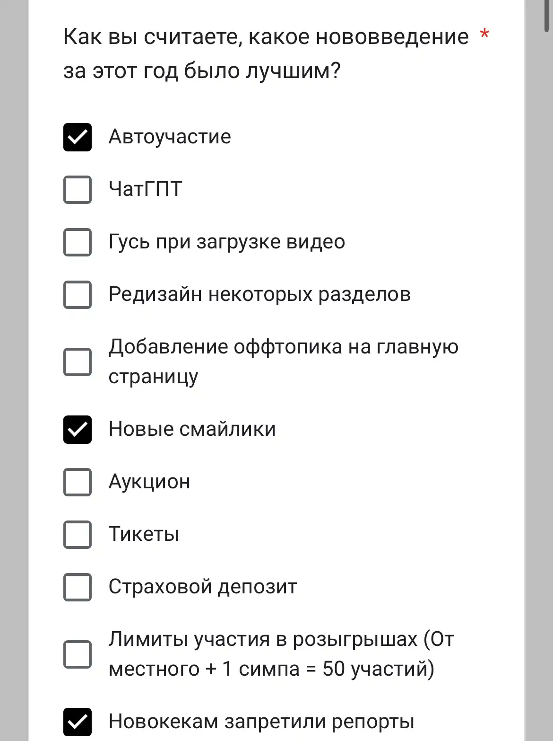Check the Тикеты option box
Viewport: 553px width, 741px height.
click(78, 535)
